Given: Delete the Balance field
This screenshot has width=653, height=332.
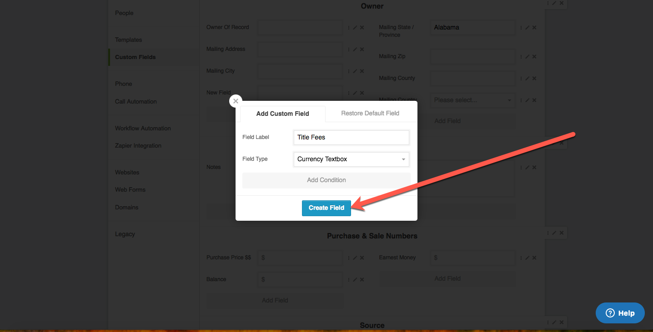Looking at the screenshot, I should 362,280.
